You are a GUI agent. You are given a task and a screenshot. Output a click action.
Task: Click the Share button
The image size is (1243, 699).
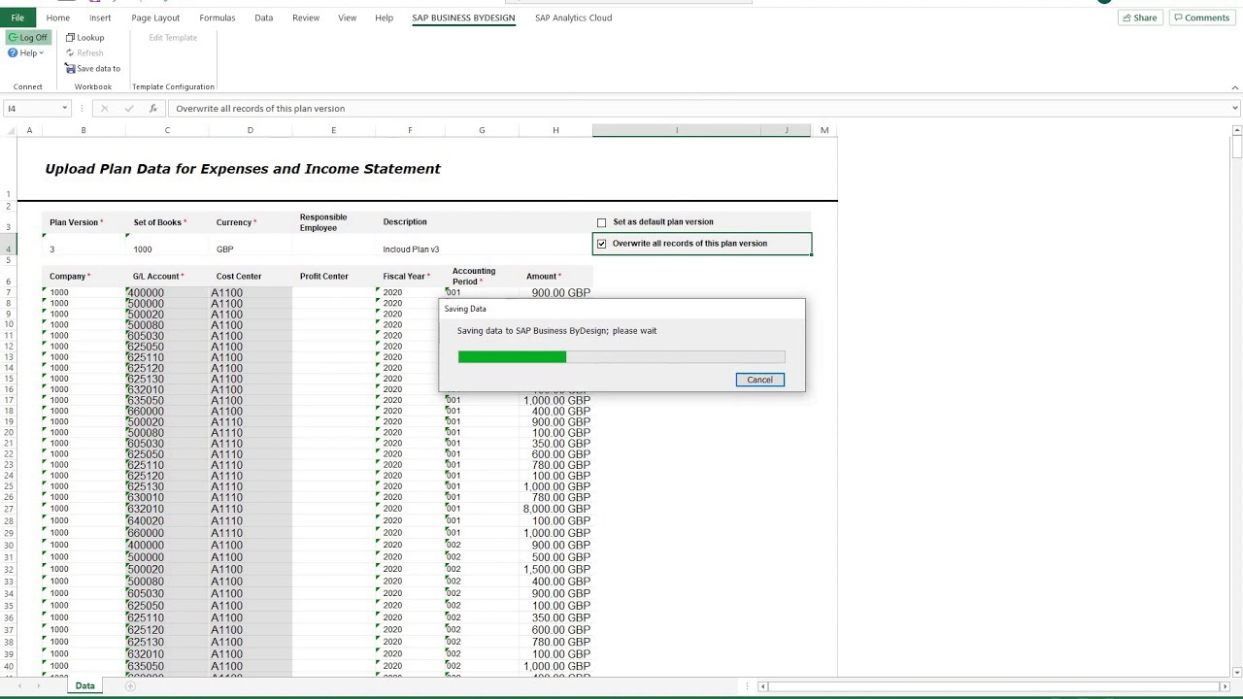point(1139,17)
